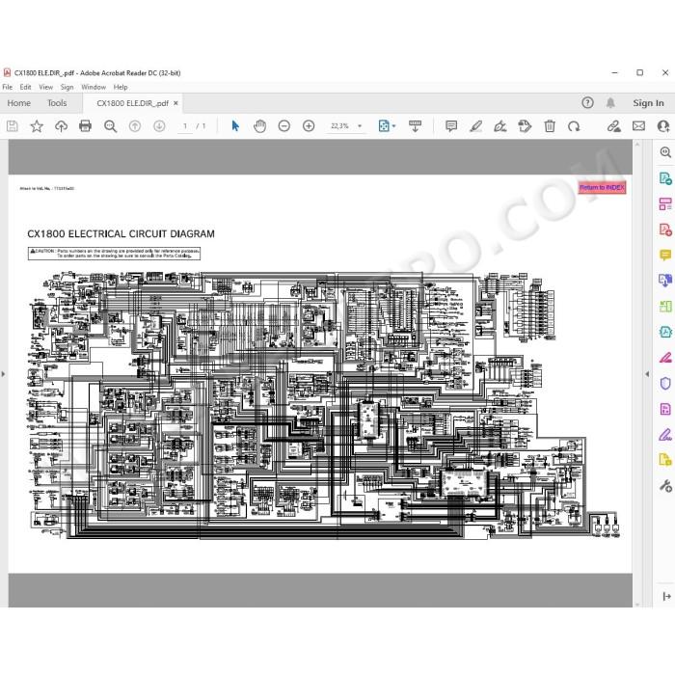Screen dimensions: 675x675
Task: Click the Zoom In plus icon
Action: pos(309,126)
